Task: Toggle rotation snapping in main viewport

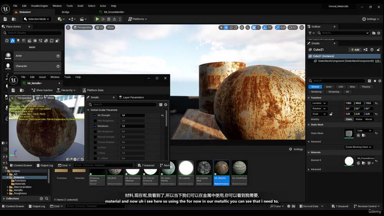Action: point(265,27)
